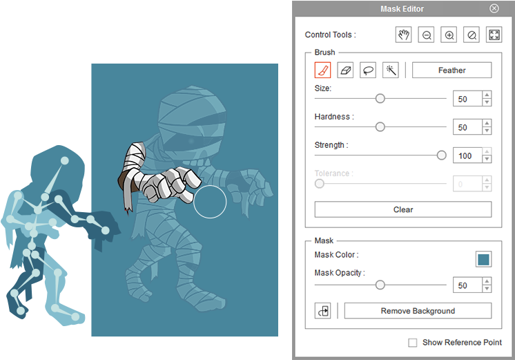Decrease Hardness value with down arrow

[487, 131]
